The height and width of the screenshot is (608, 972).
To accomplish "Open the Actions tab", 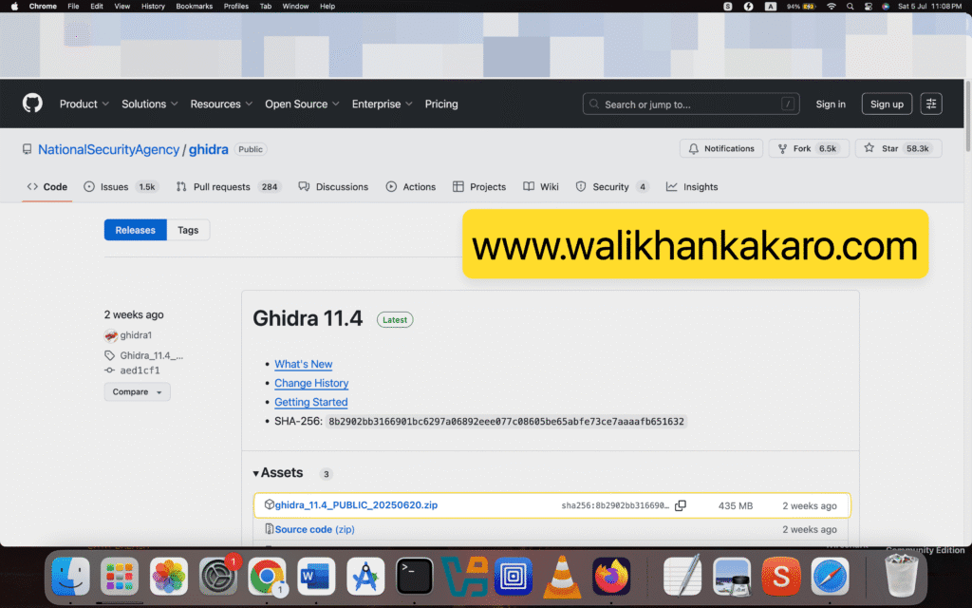I will [x=410, y=187].
